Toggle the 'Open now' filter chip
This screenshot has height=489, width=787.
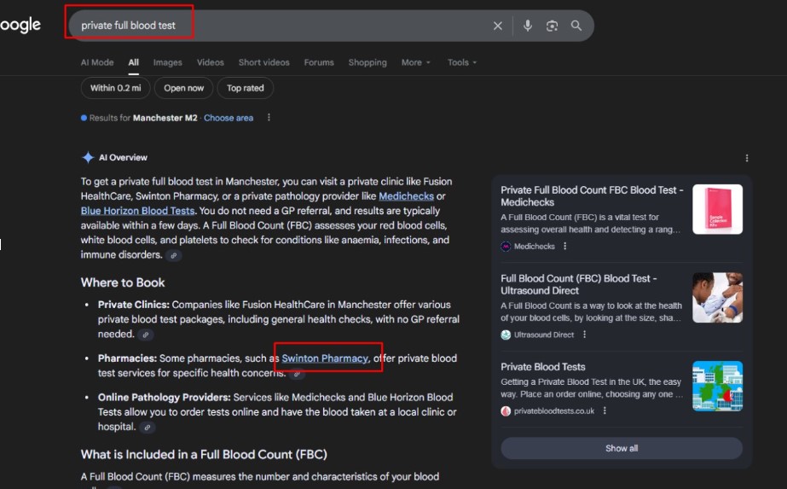click(184, 88)
